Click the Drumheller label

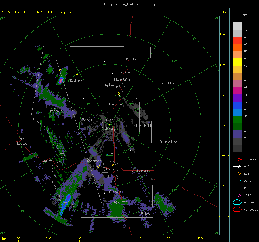tap(169, 142)
